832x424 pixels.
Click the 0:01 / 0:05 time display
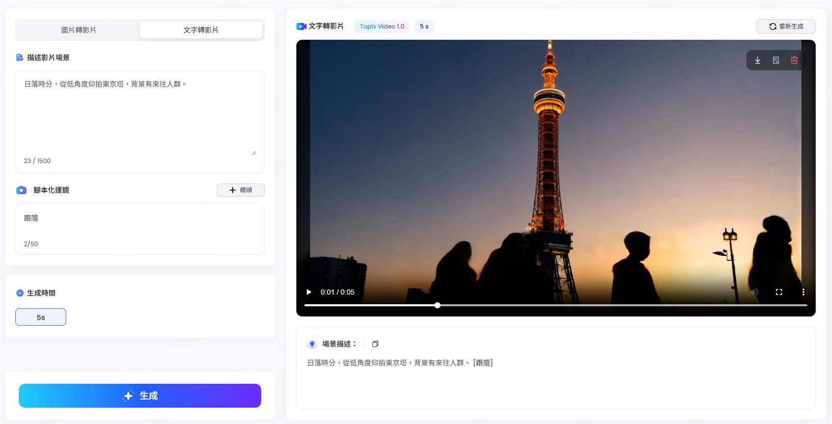point(338,292)
